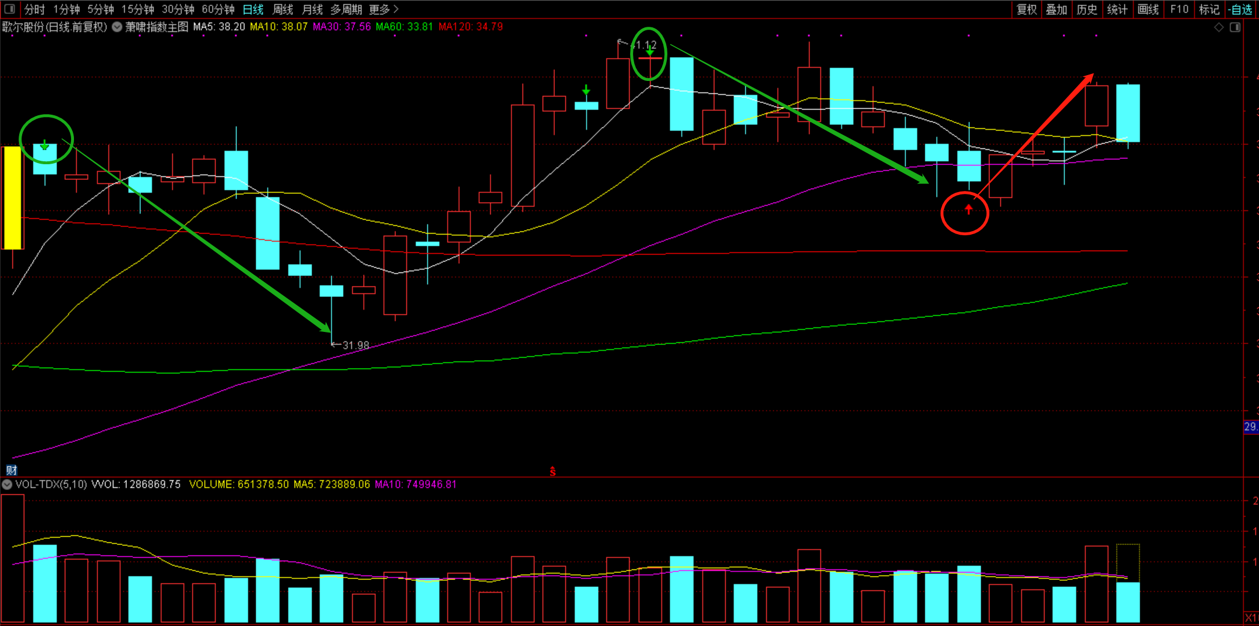
Task: Click the VVOL: 1286869.75 value
Action: [x=136, y=484]
